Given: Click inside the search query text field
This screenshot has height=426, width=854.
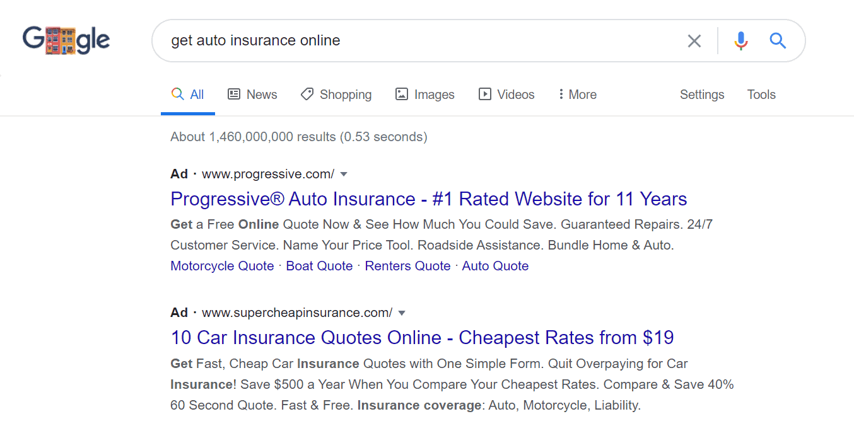Looking at the screenshot, I should point(423,41).
